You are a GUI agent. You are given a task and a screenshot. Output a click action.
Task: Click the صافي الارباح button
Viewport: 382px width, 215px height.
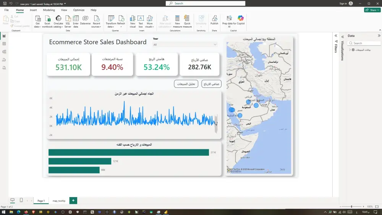tap(211, 84)
